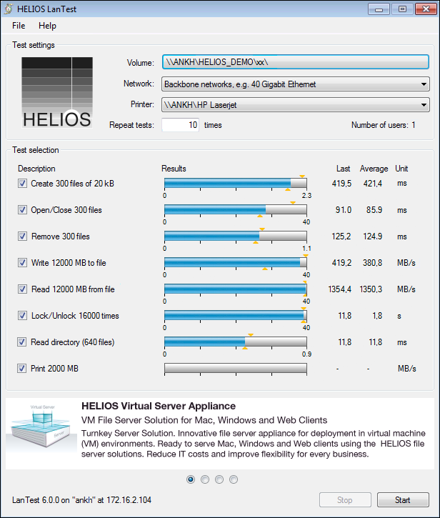
Task: Click the Write 12000 MB result bar
Action: (236, 262)
